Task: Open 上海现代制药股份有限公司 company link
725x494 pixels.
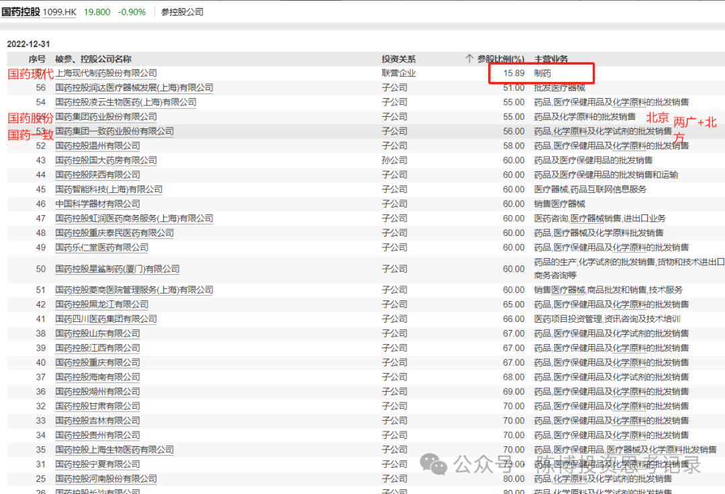Action: click(x=106, y=73)
